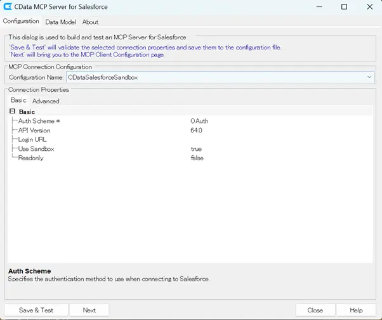The height and width of the screenshot is (320, 382).
Task: Select the Readonly property row
Action: 31,158
